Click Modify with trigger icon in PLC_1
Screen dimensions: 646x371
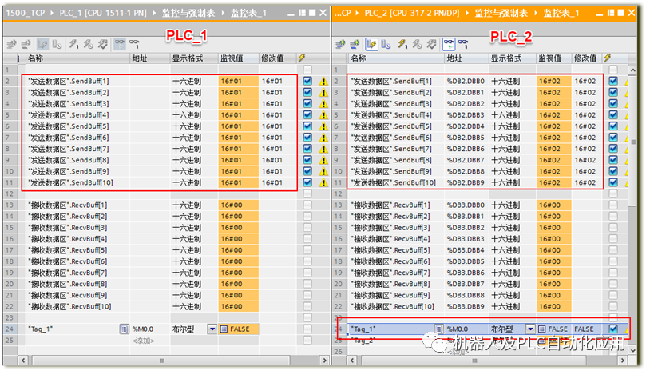click(88, 44)
